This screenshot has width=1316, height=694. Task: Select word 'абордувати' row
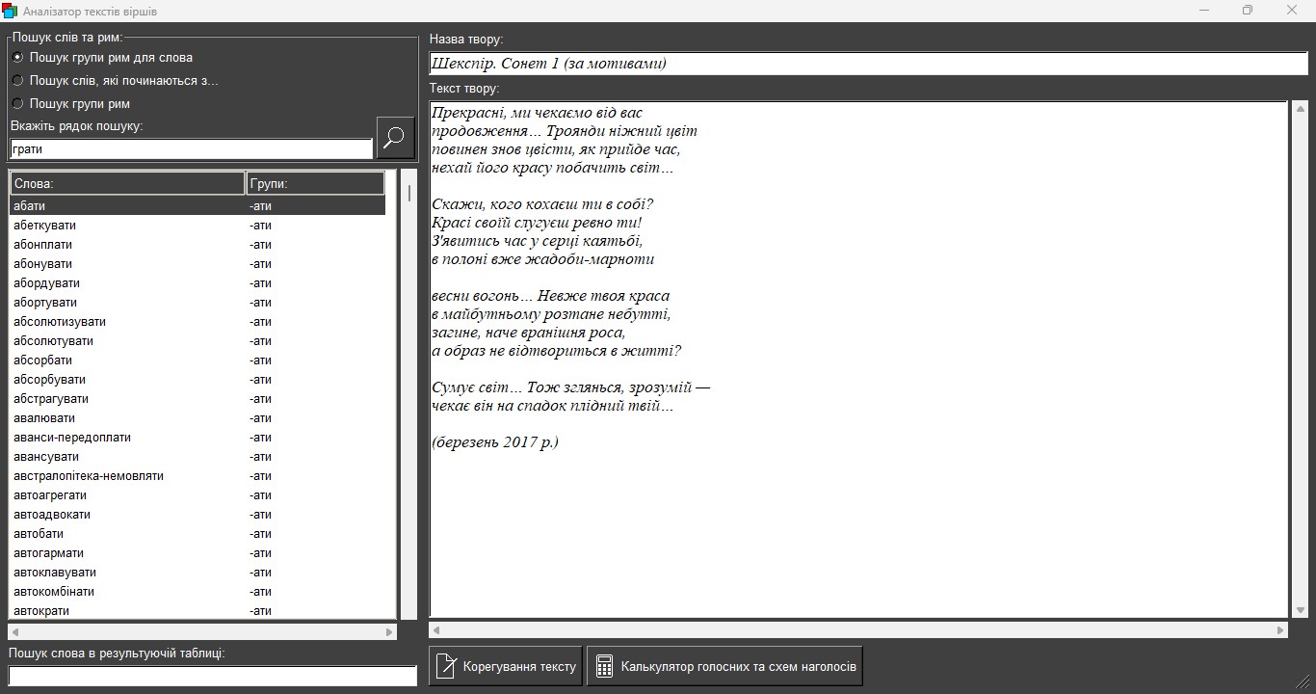[x=197, y=283]
